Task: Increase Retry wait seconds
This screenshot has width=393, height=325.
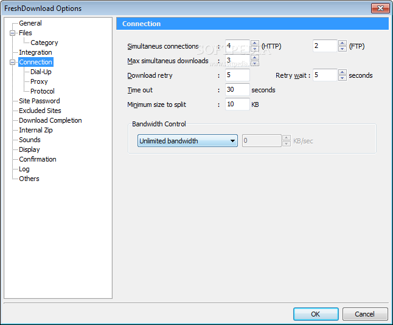Action: (x=342, y=72)
